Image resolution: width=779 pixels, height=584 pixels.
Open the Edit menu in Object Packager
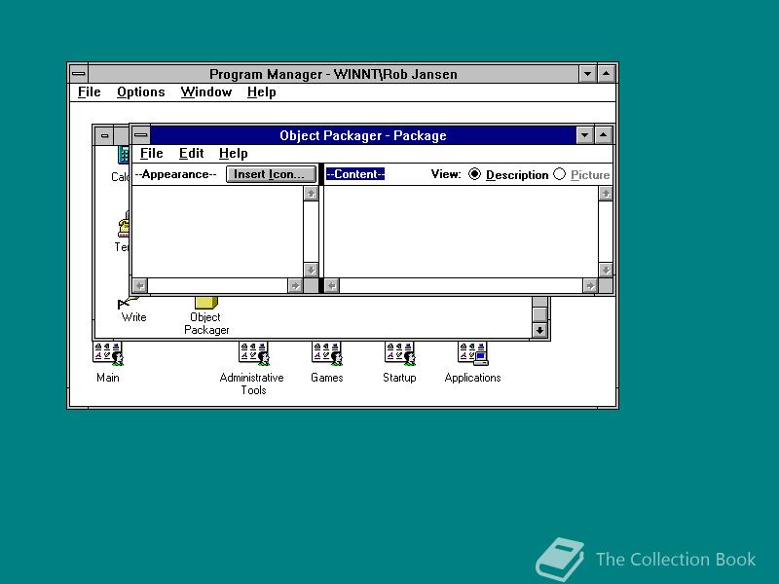tap(191, 154)
